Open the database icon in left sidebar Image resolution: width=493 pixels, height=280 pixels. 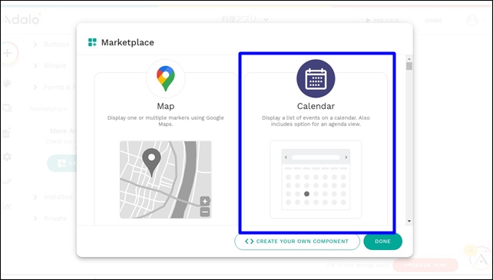point(7,132)
